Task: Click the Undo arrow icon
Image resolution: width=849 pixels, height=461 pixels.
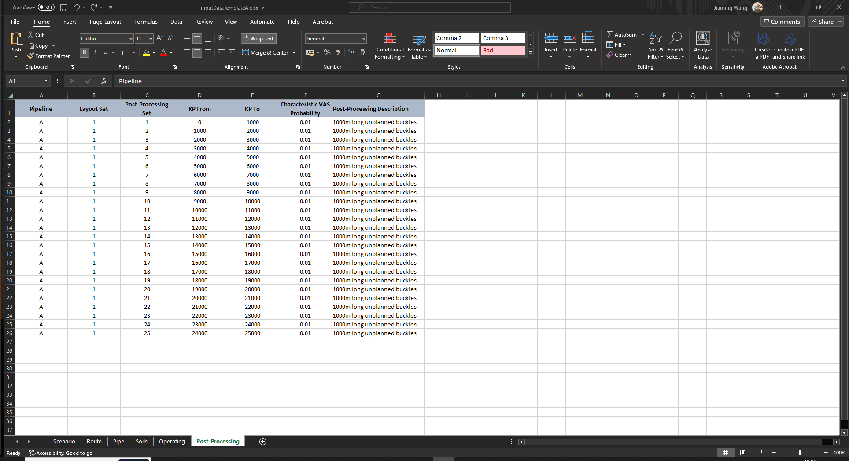Action: [77, 7]
